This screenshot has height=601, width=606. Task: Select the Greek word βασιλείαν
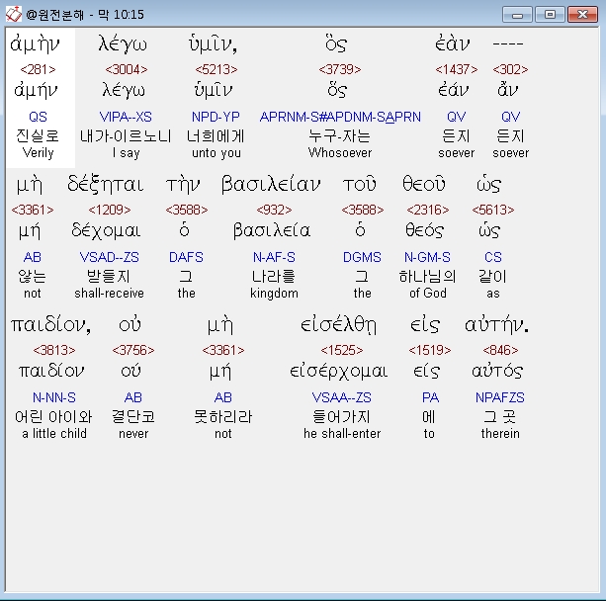tap(271, 185)
